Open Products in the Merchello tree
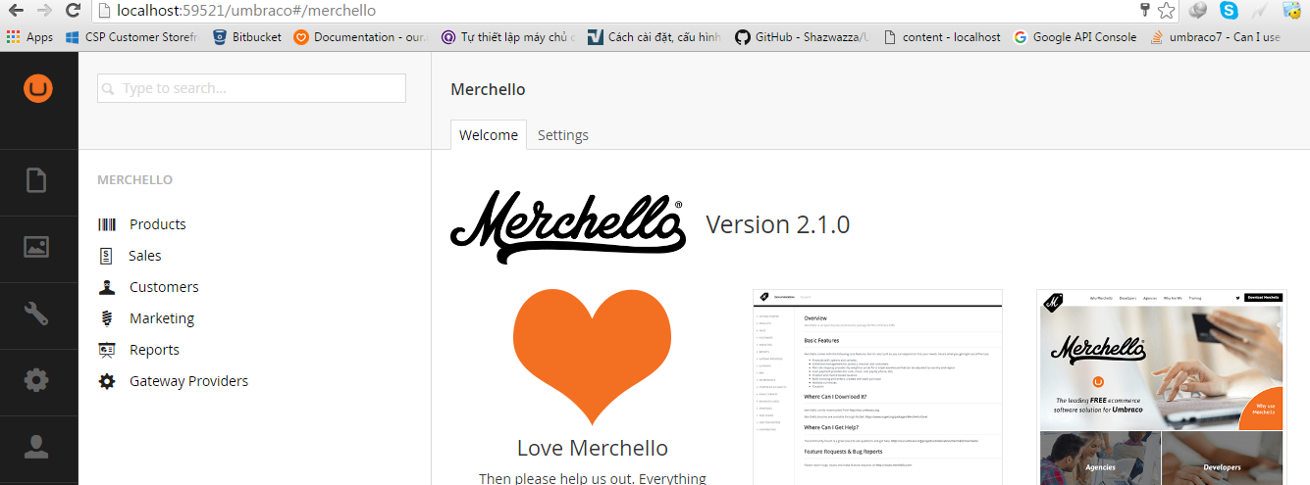 (158, 224)
